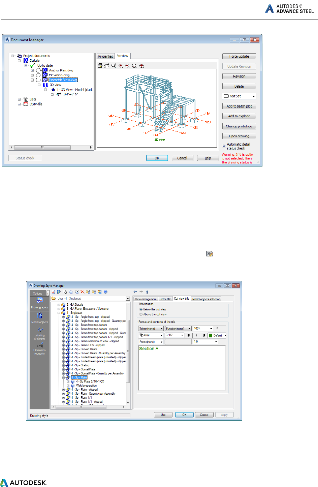Click the Force update button
This screenshot has height=487, width=318.
coord(239,56)
